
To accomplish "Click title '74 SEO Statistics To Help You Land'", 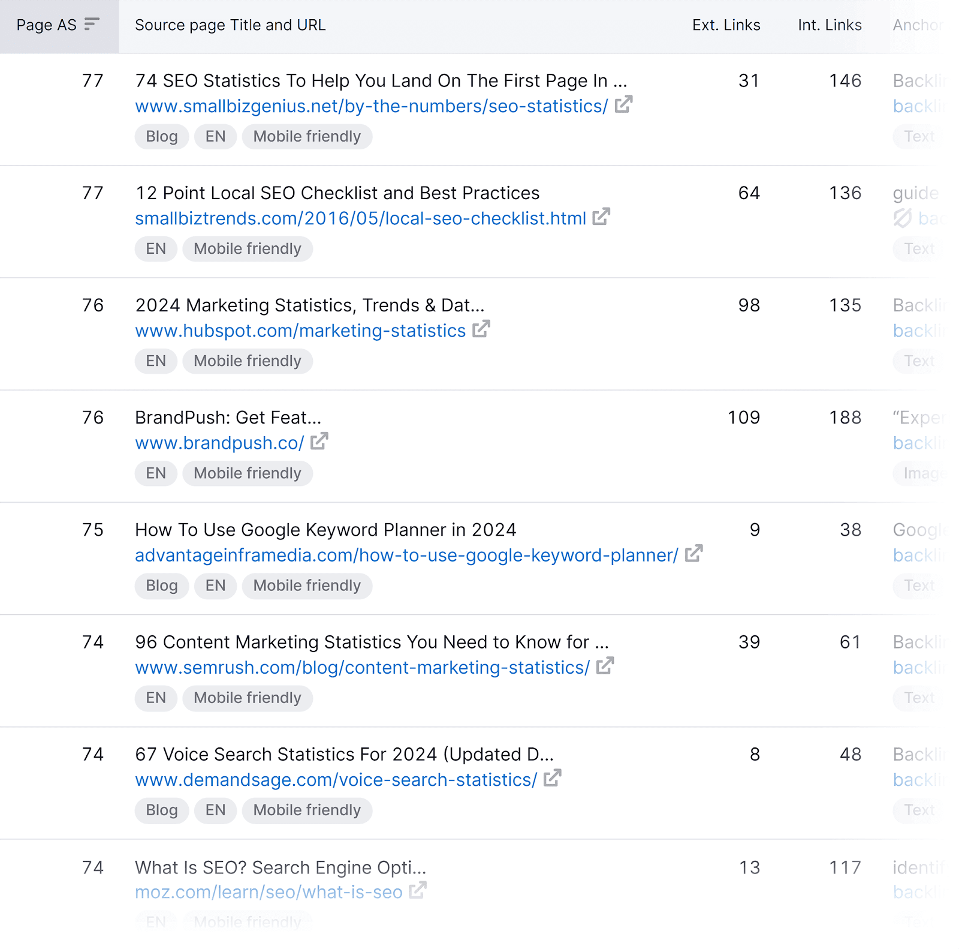I will (381, 80).
